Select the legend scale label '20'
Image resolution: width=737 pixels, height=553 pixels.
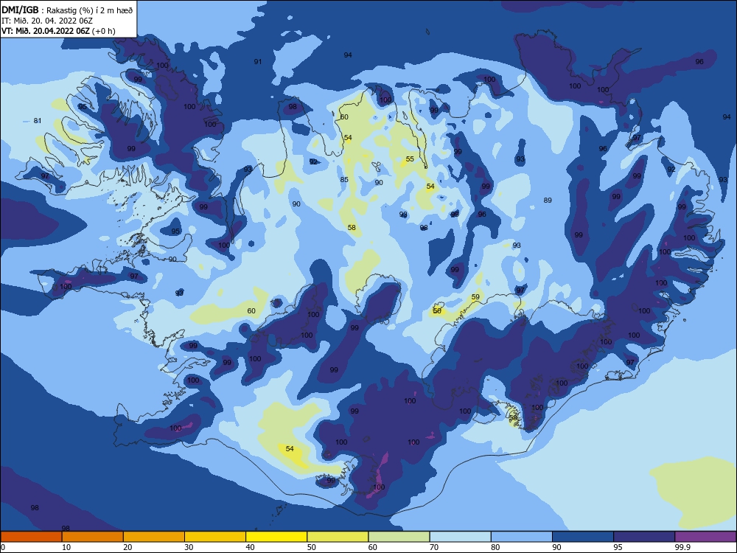[x=128, y=547]
